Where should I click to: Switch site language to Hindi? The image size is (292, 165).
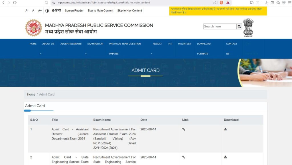pos(56,11)
